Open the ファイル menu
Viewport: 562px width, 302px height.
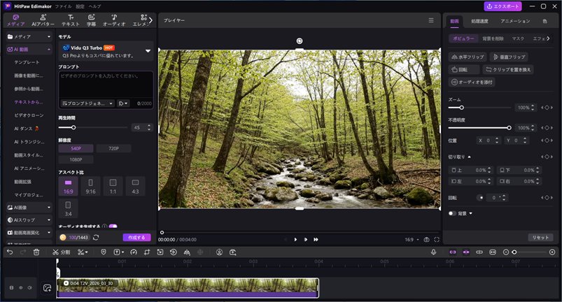[63, 6]
